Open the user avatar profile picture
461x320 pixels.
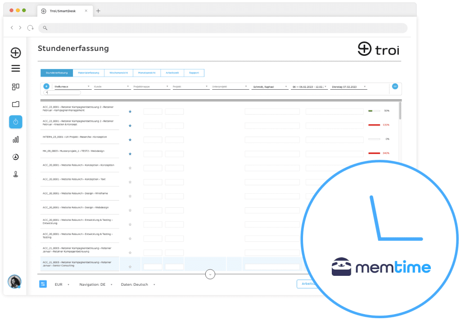(x=14, y=282)
